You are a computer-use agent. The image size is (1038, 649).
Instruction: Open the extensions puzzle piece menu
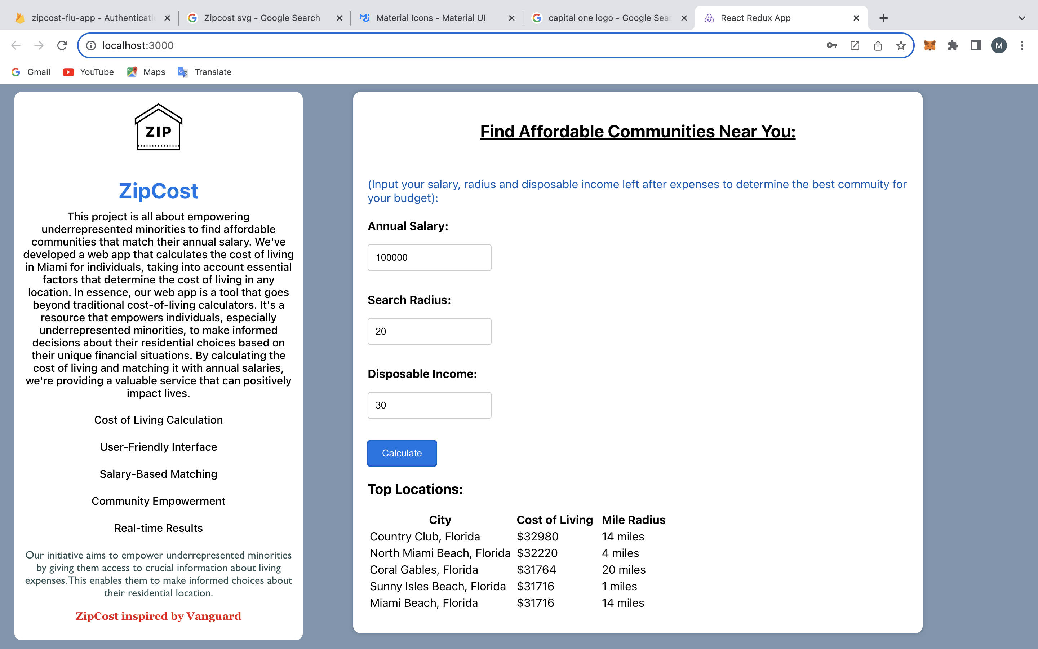tap(953, 45)
